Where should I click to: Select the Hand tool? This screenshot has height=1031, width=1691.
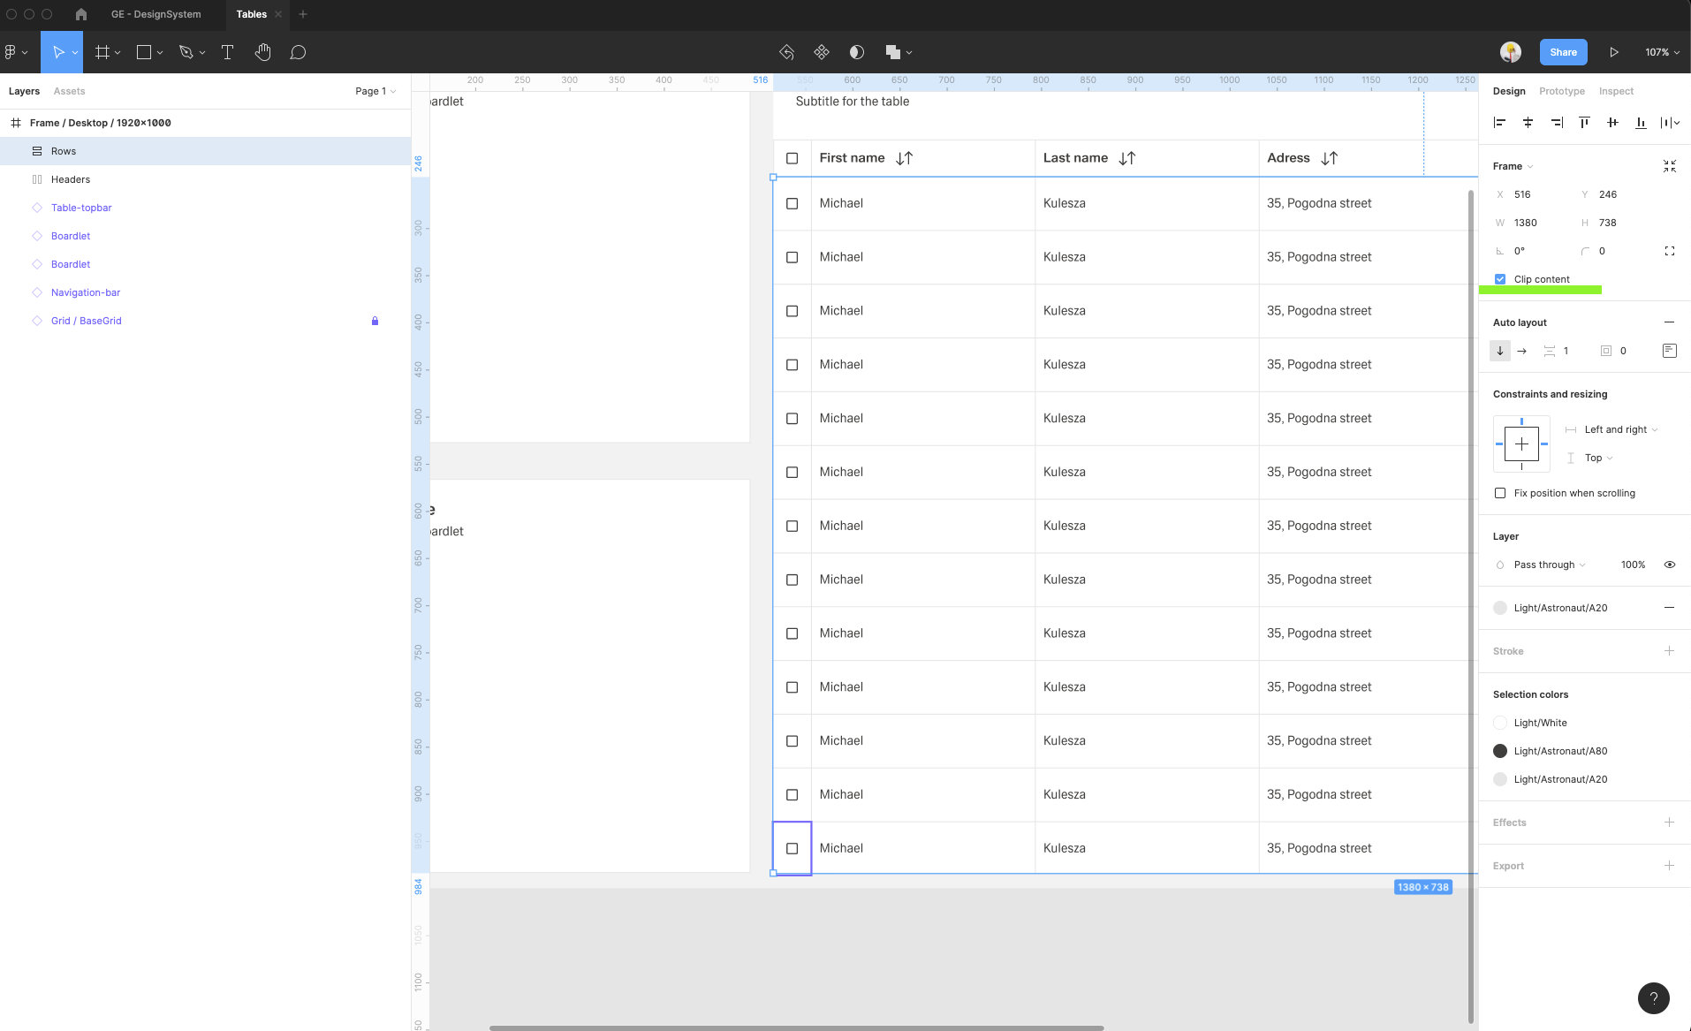click(x=262, y=52)
